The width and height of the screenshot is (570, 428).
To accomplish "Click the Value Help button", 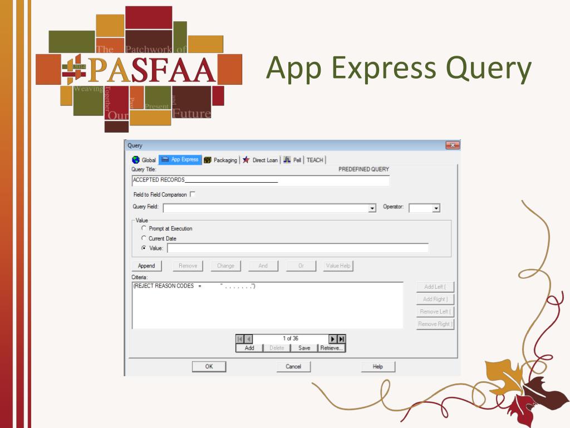I will click(338, 266).
